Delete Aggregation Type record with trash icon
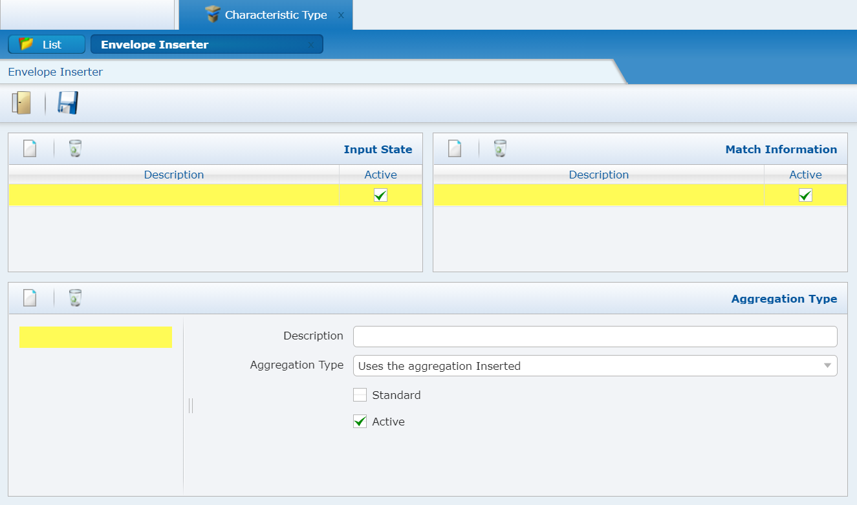Screen dimensions: 857x505 [76, 298]
